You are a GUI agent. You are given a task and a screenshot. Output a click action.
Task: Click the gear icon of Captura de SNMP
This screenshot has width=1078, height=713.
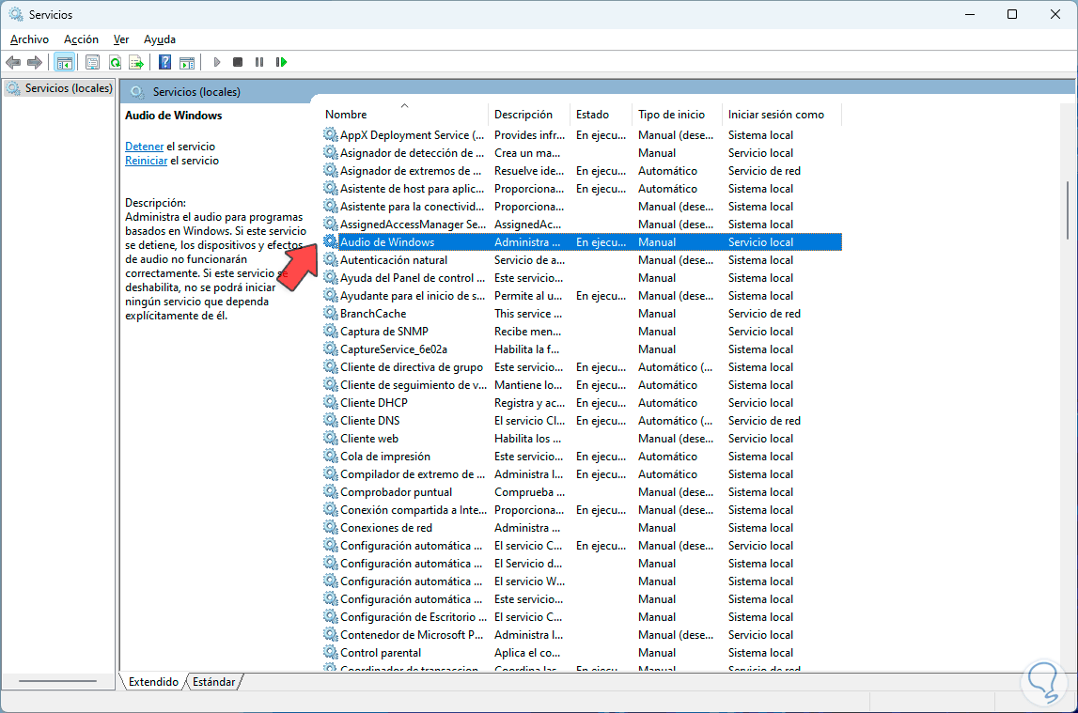click(x=331, y=331)
